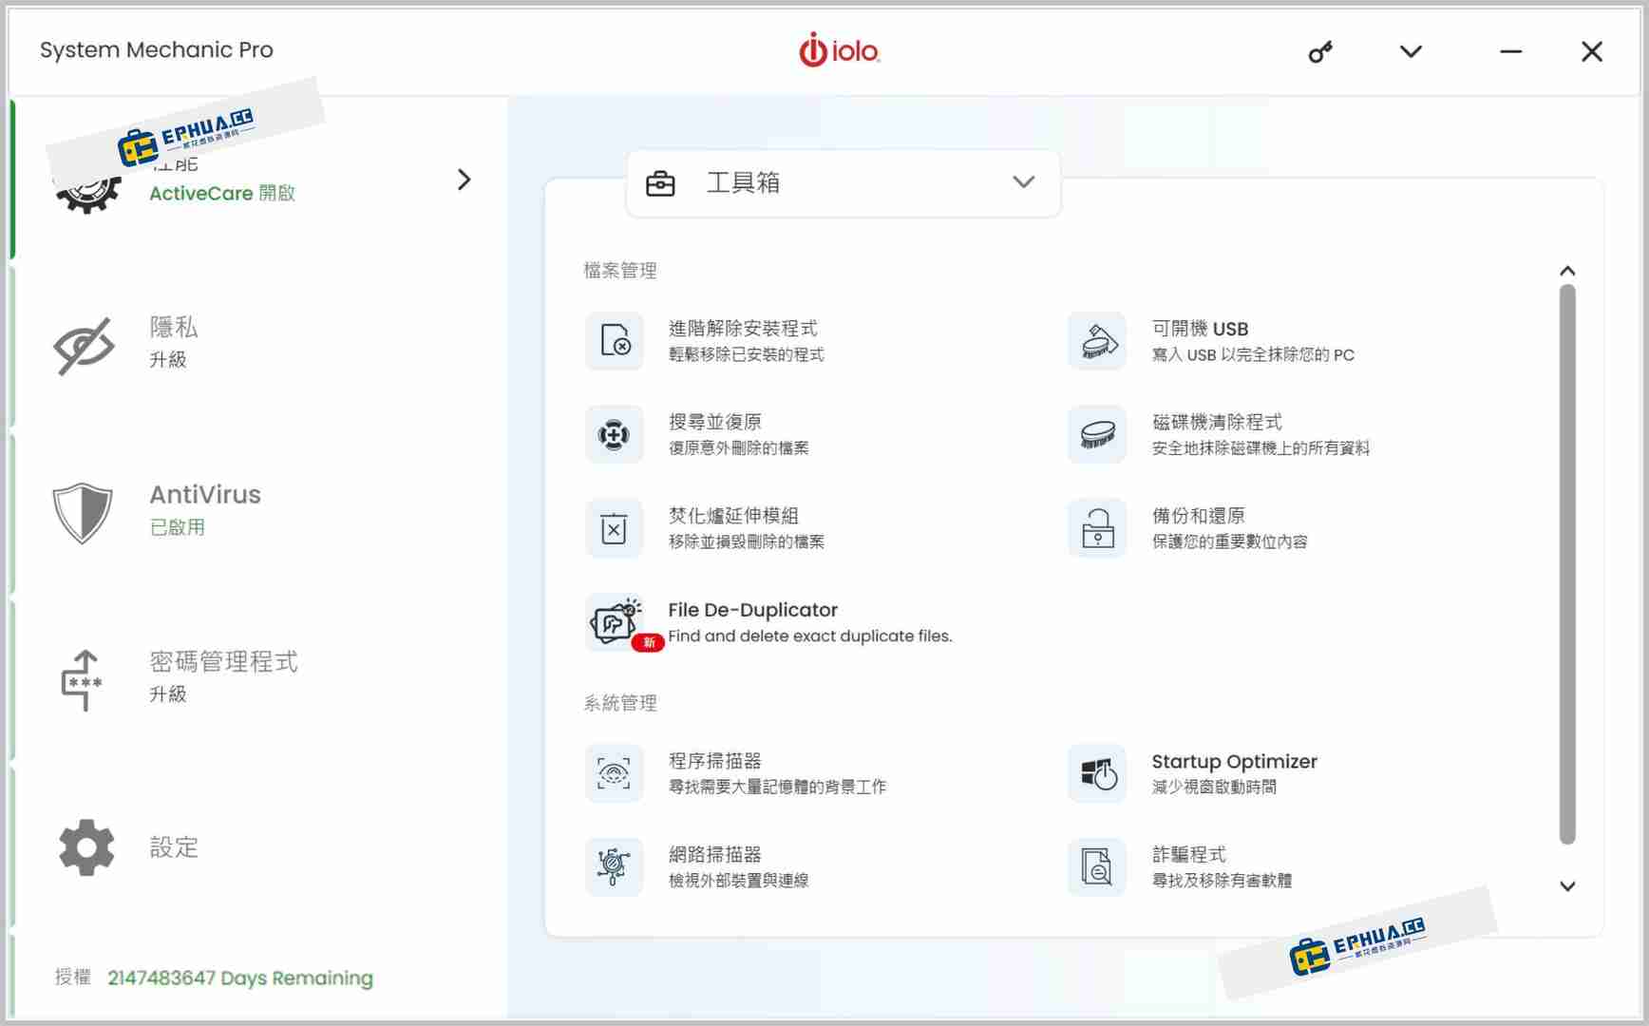
Task: Click the toolbox briefcase icon
Action: click(x=660, y=182)
